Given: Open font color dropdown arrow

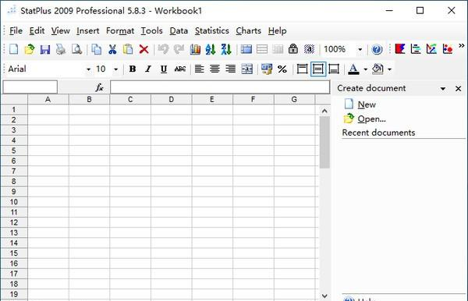Looking at the screenshot, I should coord(365,69).
